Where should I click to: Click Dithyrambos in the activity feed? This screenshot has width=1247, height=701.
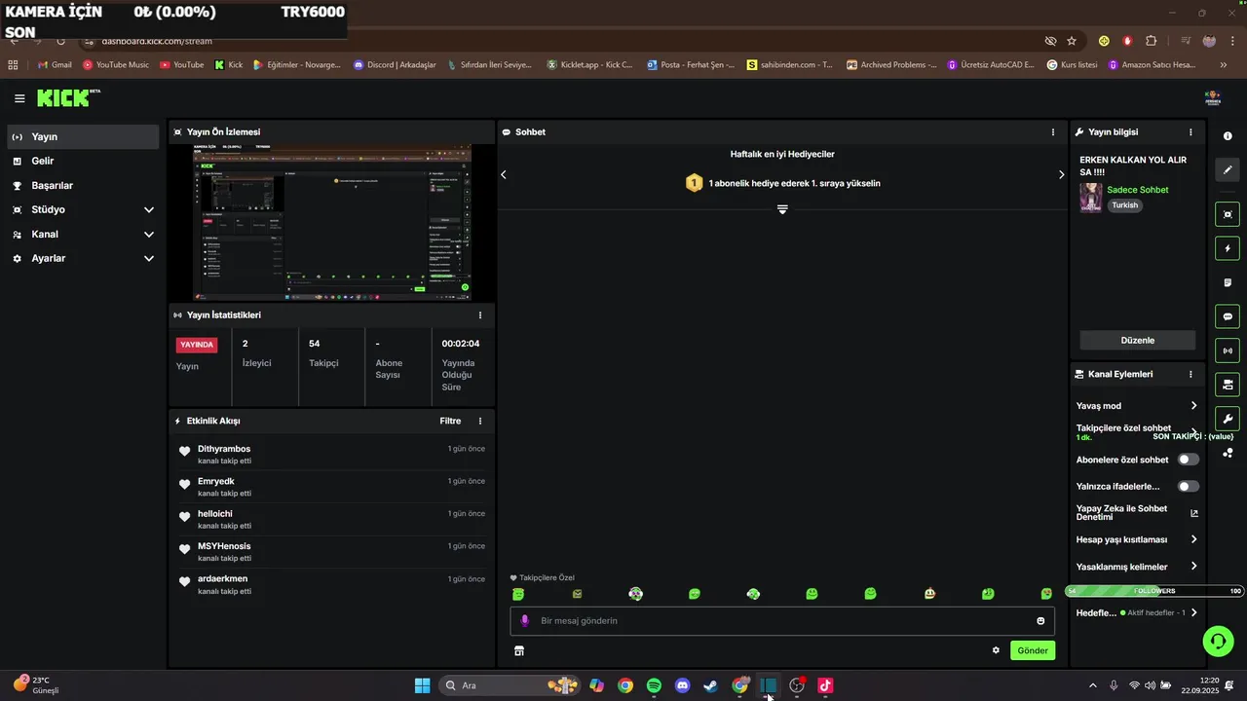[x=224, y=449]
